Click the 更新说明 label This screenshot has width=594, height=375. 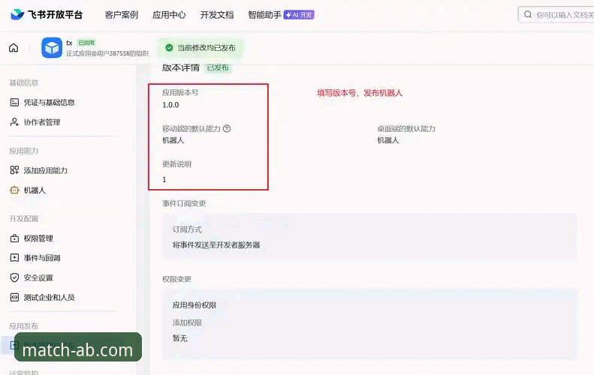(177, 163)
